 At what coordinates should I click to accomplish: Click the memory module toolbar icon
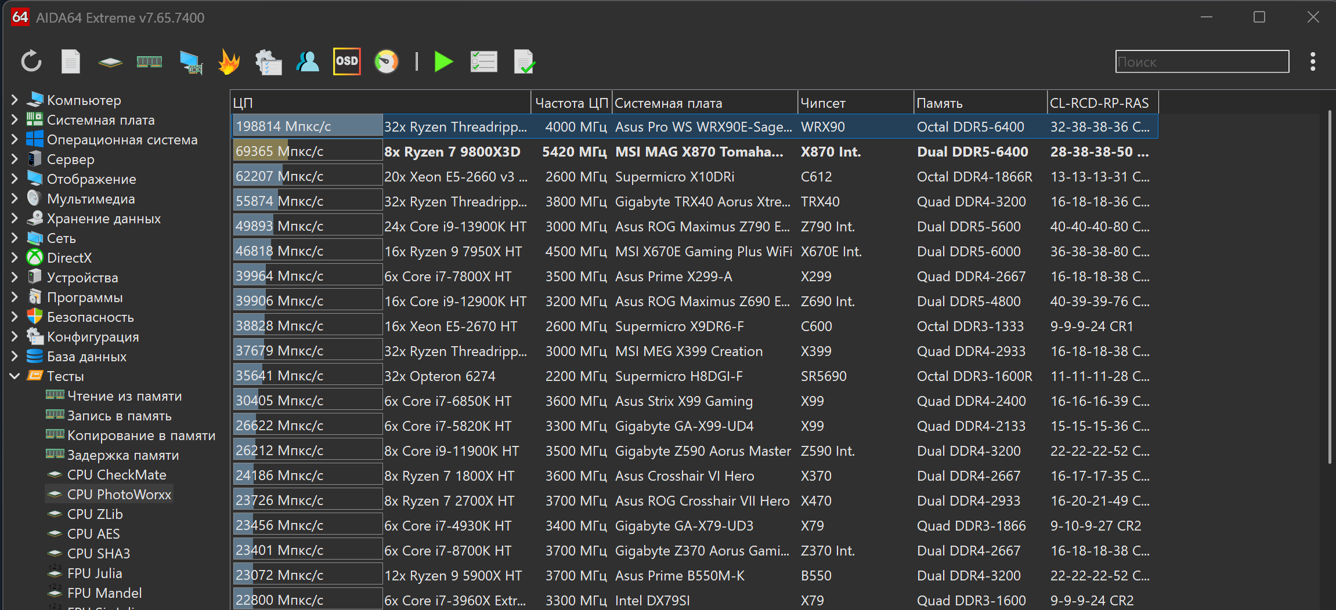pyautogui.click(x=149, y=61)
